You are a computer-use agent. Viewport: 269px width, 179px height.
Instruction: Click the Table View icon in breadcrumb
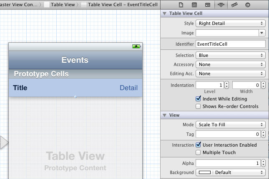coord(47,5)
